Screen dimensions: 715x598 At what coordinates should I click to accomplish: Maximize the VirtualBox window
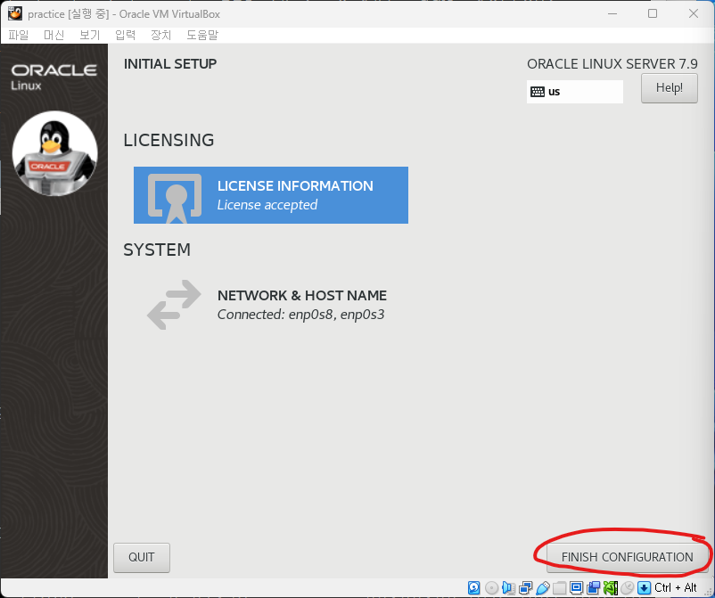point(653,13)
